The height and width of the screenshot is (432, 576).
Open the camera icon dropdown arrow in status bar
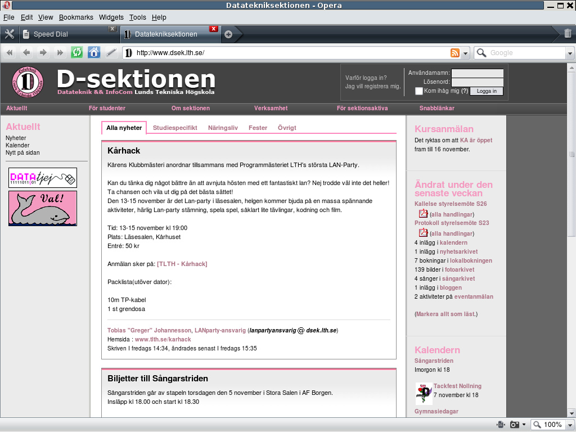tap(524, 425)
